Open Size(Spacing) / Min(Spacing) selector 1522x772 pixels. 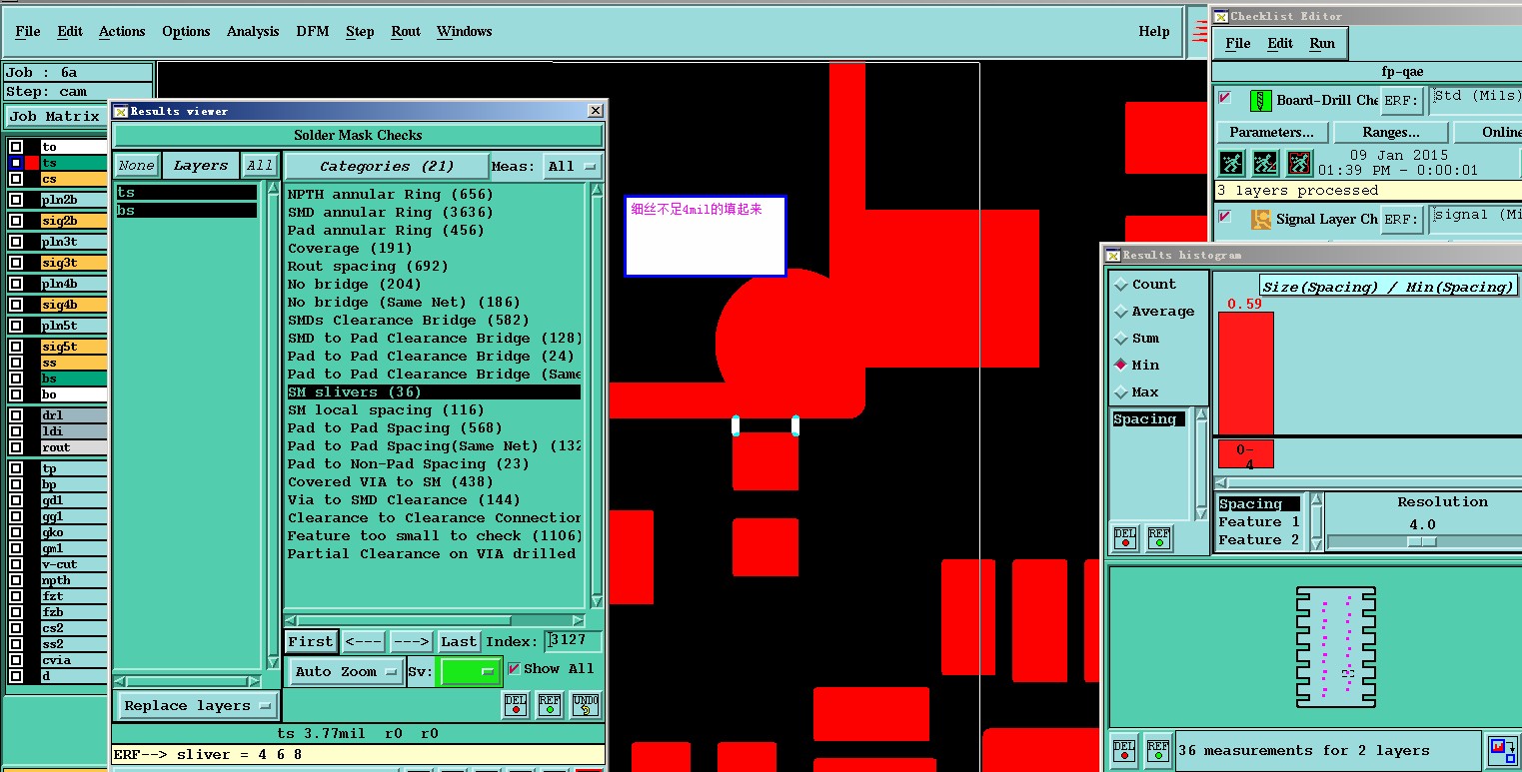point(1388,287)
